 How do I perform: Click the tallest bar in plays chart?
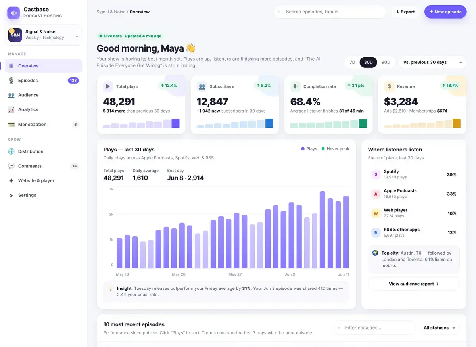point(322,230)
